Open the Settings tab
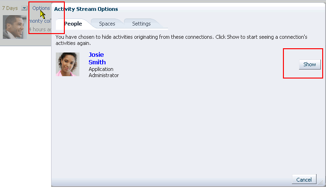Viewport: 326px width, 193px height. click(x=141, y=24)
